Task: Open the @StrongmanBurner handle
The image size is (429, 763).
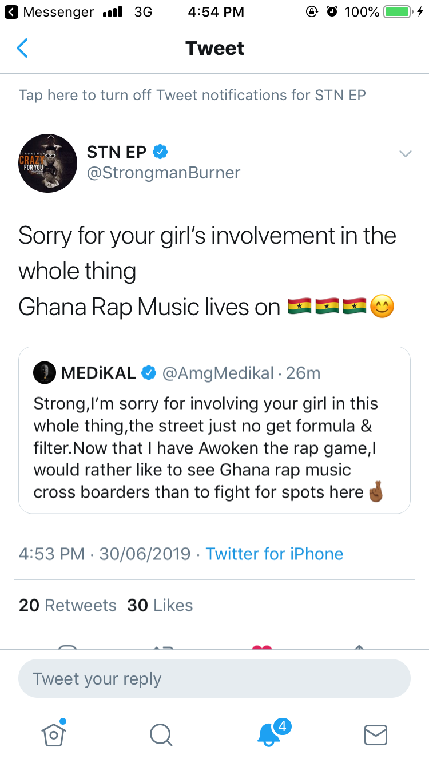Action: coord(164,173)
